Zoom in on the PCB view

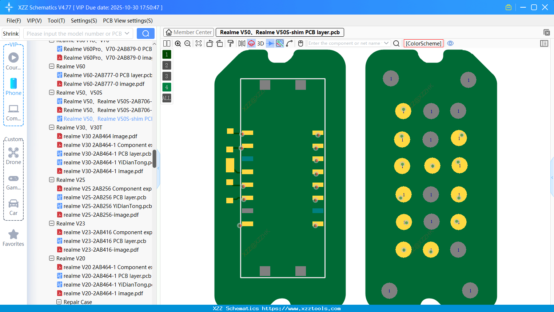pyautogui.click(x=178, y=44)
